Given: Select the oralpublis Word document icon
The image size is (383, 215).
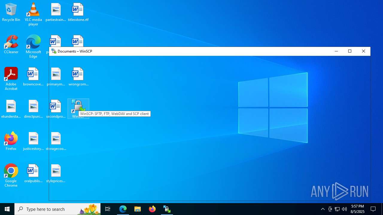Looking at the screenshot, I should [33, 174].
